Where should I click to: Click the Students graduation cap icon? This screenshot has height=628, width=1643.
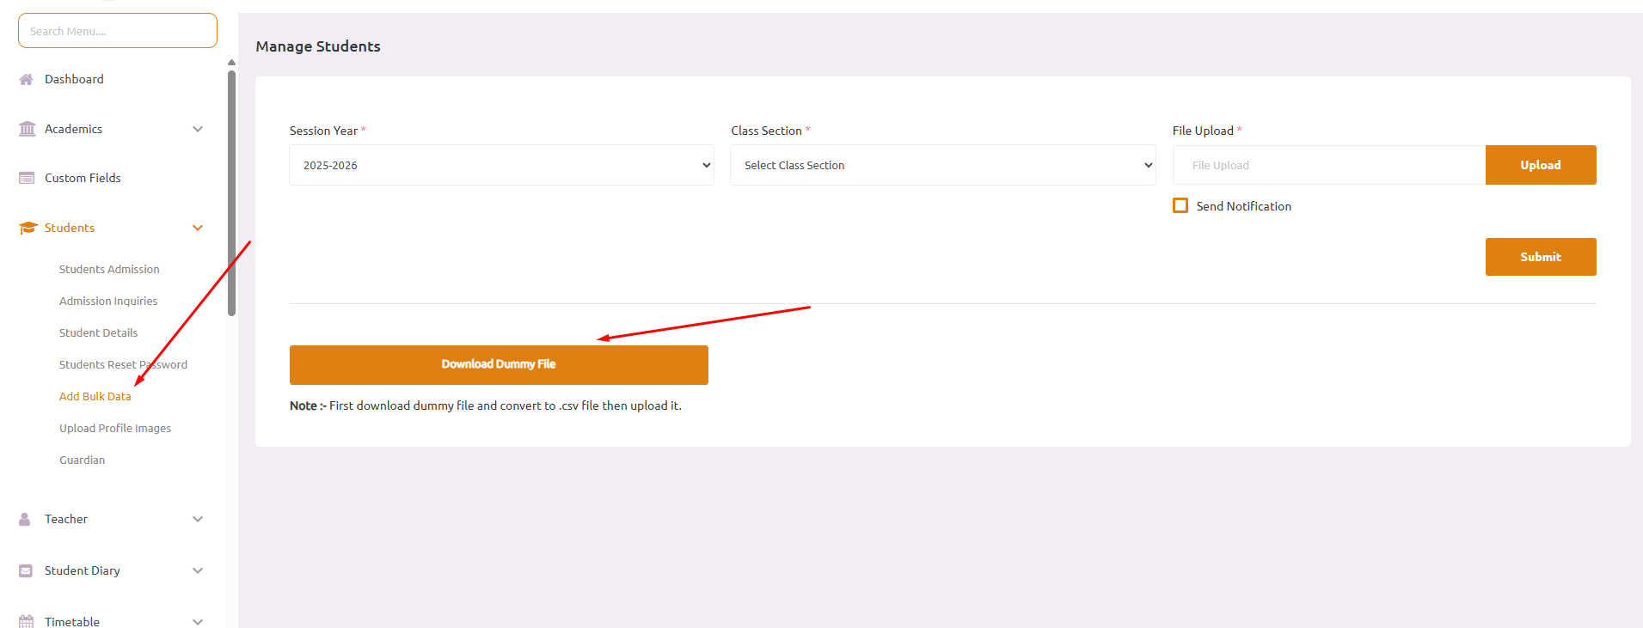tap(28, 228)
